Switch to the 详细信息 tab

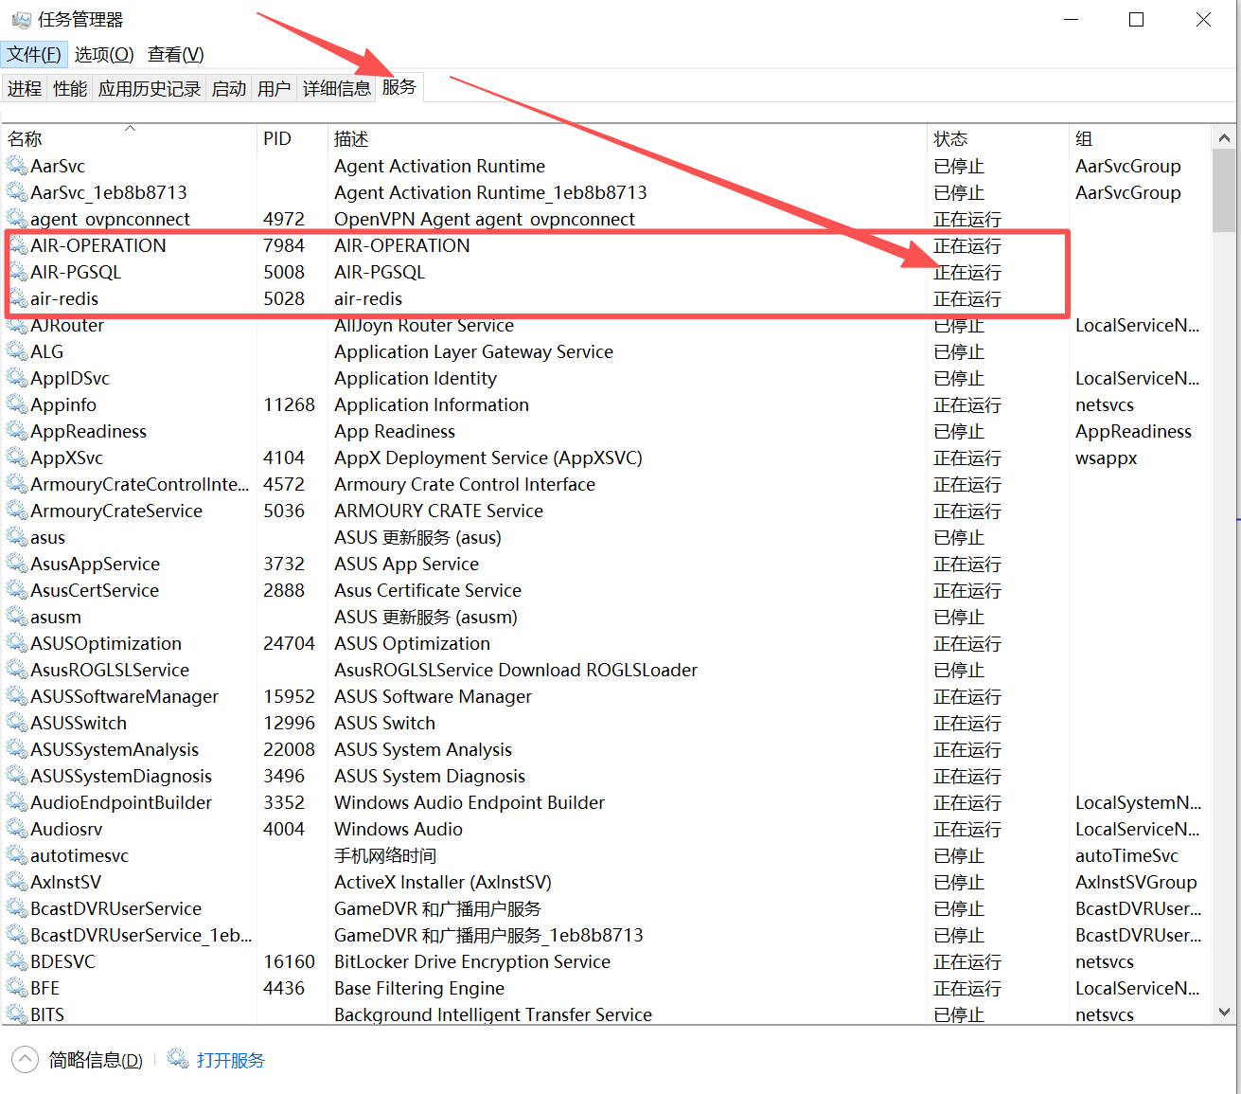pos(336,89)
